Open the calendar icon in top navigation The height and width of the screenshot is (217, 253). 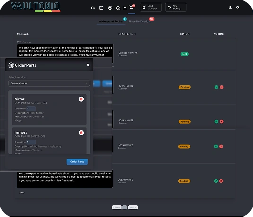[x=101, y=8]
